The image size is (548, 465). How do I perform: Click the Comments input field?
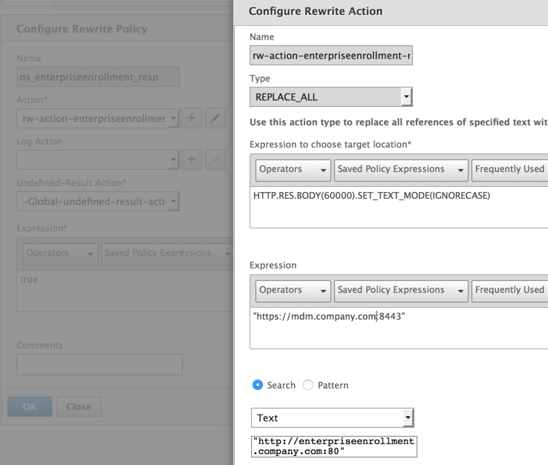[100, 364]
